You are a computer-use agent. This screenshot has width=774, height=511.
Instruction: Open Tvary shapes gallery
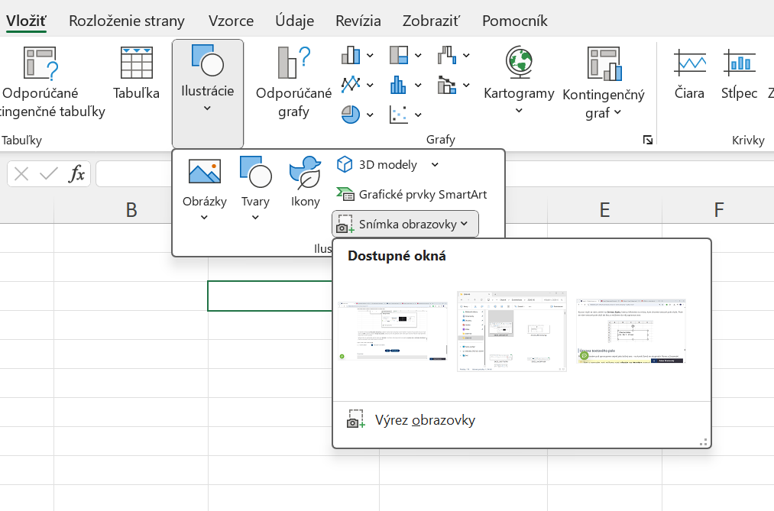pos(255,189)
